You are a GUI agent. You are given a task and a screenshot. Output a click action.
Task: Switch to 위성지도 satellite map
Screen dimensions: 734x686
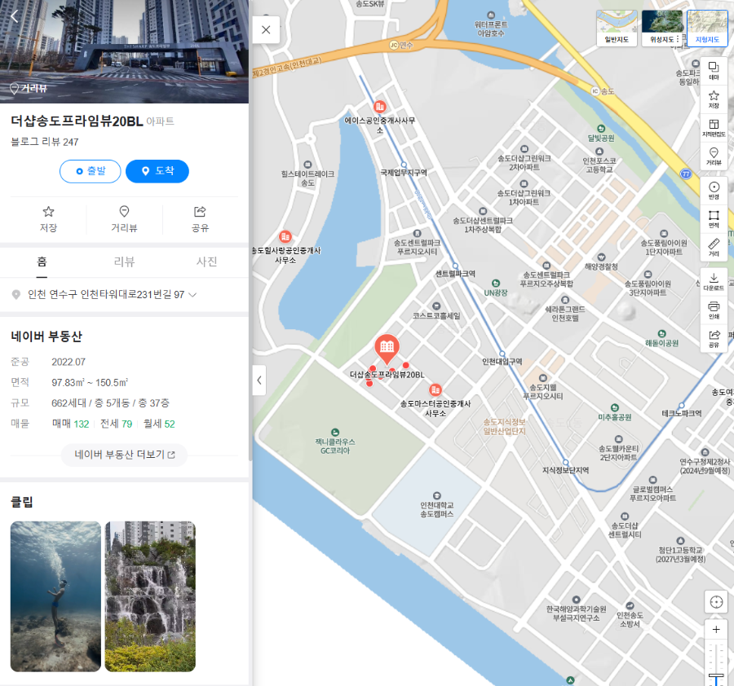pyautogui.click(x=662, y=28)
